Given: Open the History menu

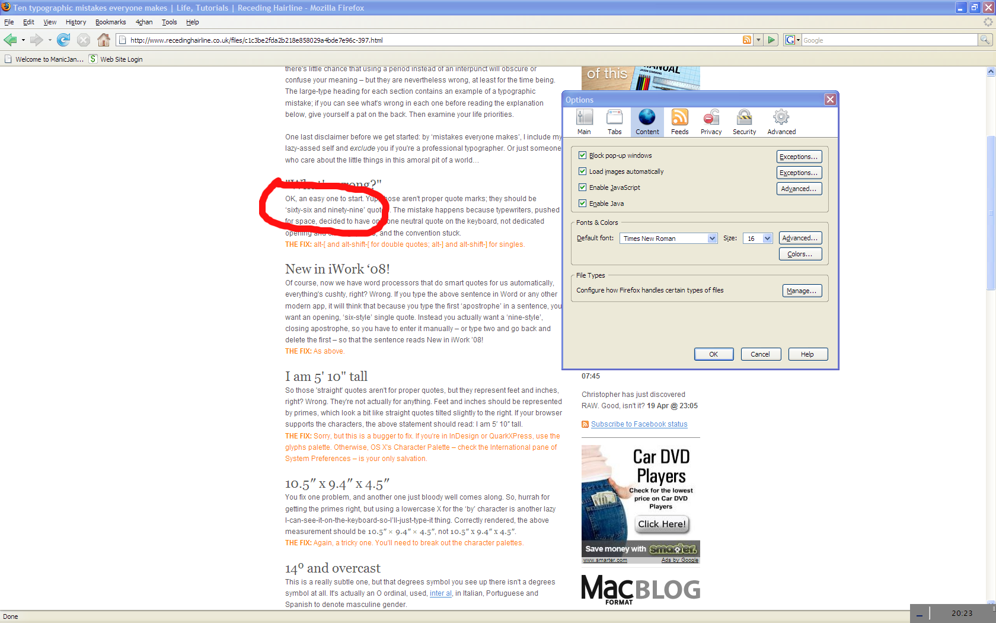Looking at the screenshot, I should point(76,22).
